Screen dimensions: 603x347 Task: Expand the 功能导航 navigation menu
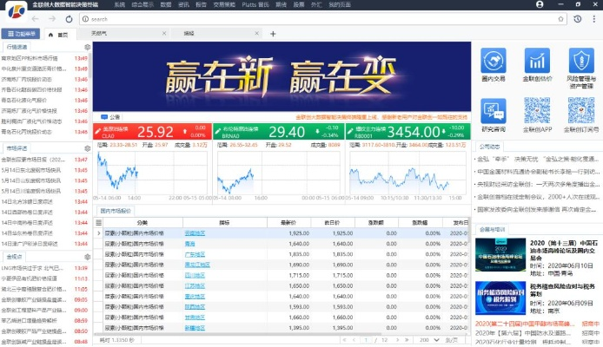[x=20, y=34]
